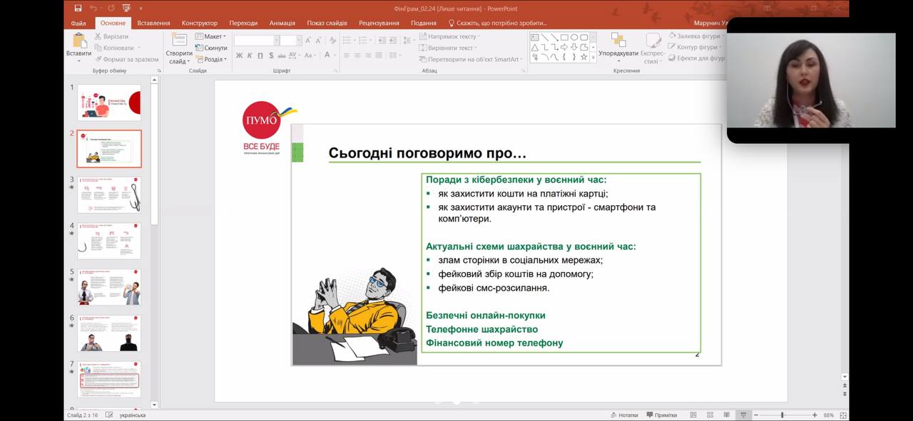Start slideshow from beginning in quick access toolbar
913x421 pixels.
tap(127, 9)
